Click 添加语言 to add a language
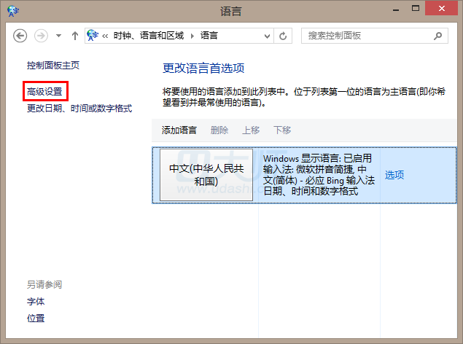The height and width of the screenshot is (344, 463). (179, 130)
